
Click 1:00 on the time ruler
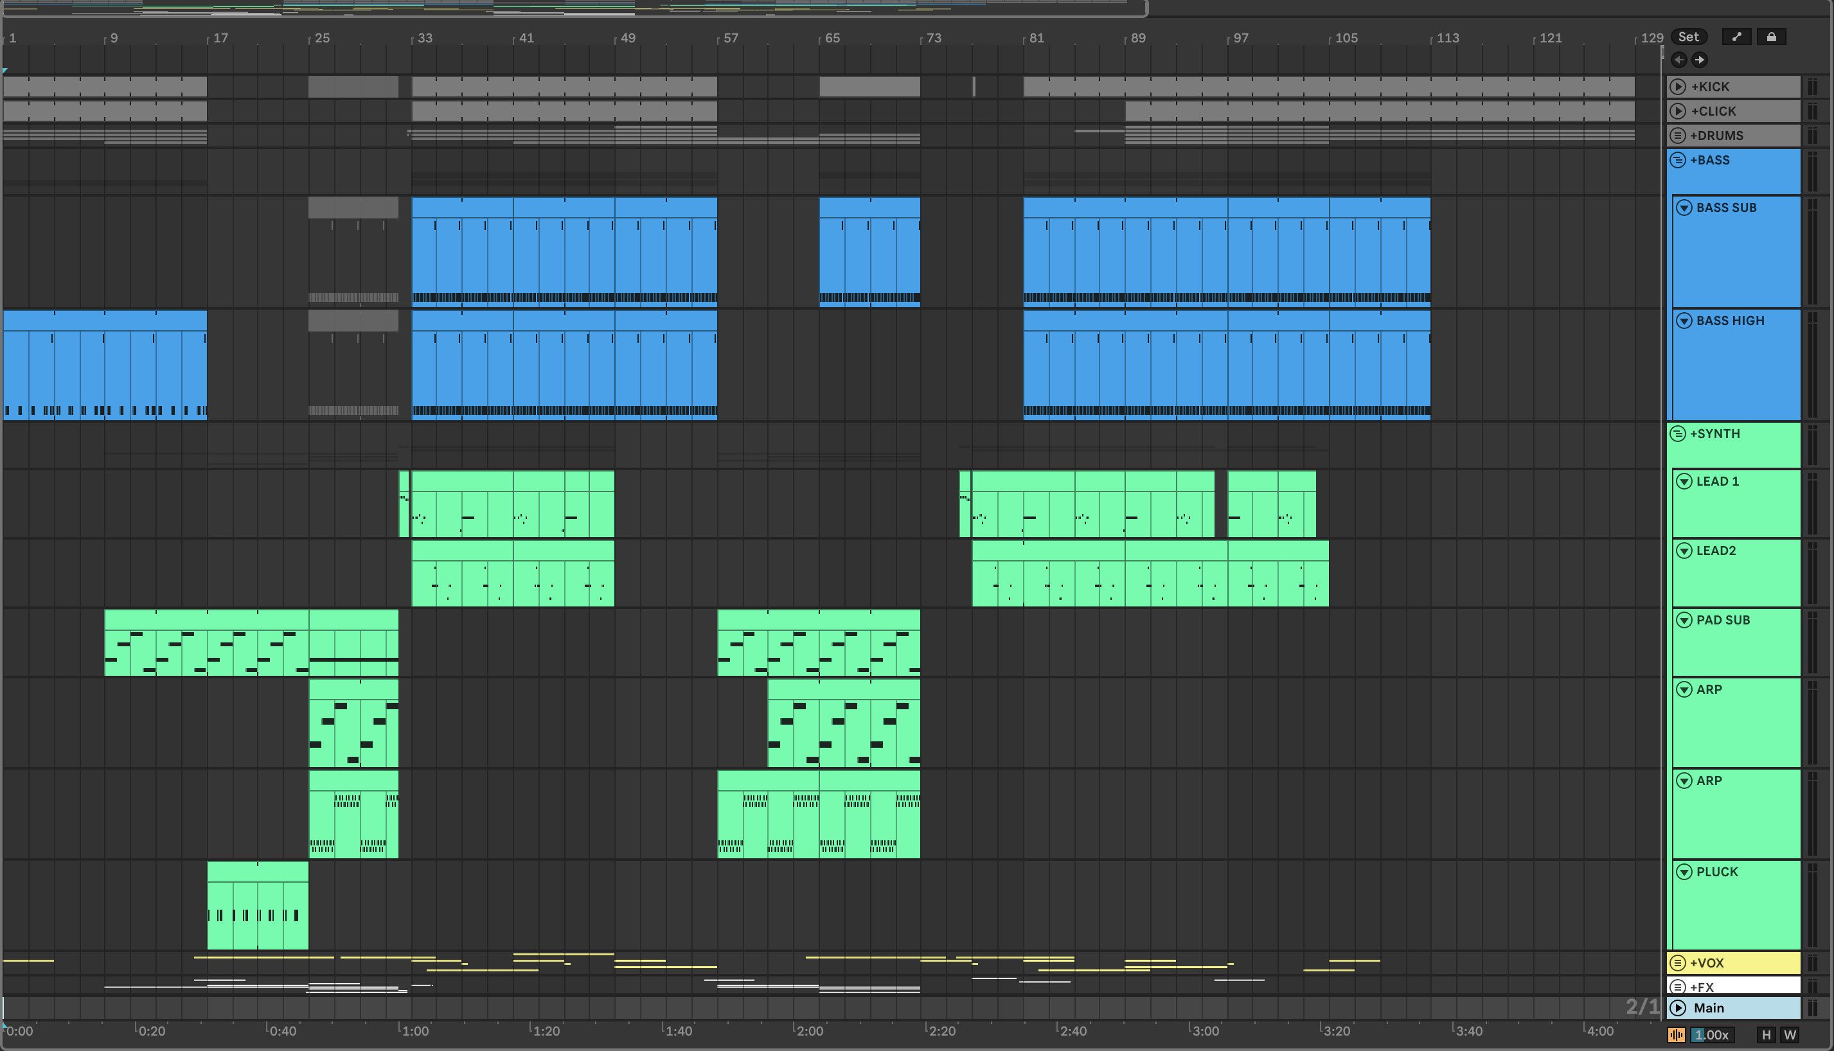(x=415, y=1031)
